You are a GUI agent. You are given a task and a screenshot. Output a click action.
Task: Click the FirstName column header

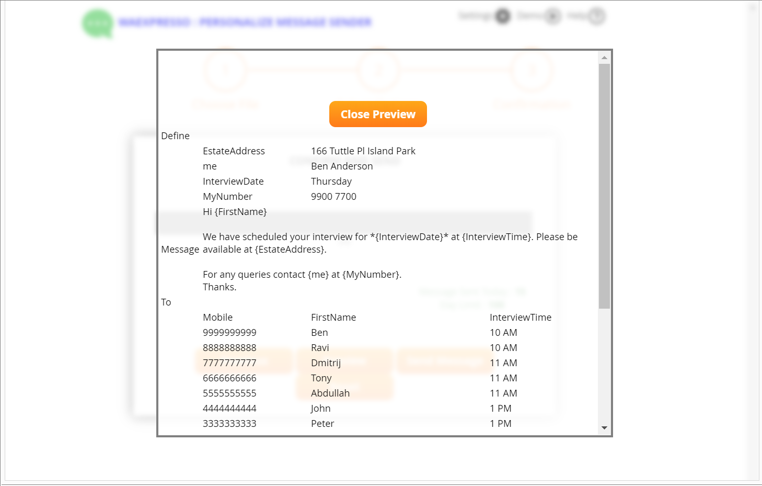point(333,318)
